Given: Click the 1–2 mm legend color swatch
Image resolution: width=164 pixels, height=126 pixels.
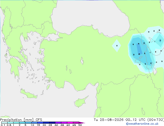Looking at the screenshot, I should pos(16,123).
